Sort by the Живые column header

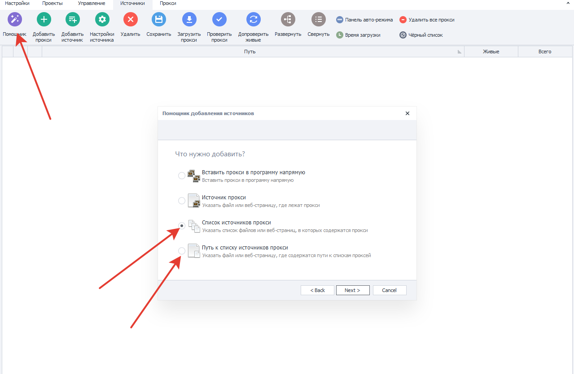pyautogui.click(x=491, y=52)
